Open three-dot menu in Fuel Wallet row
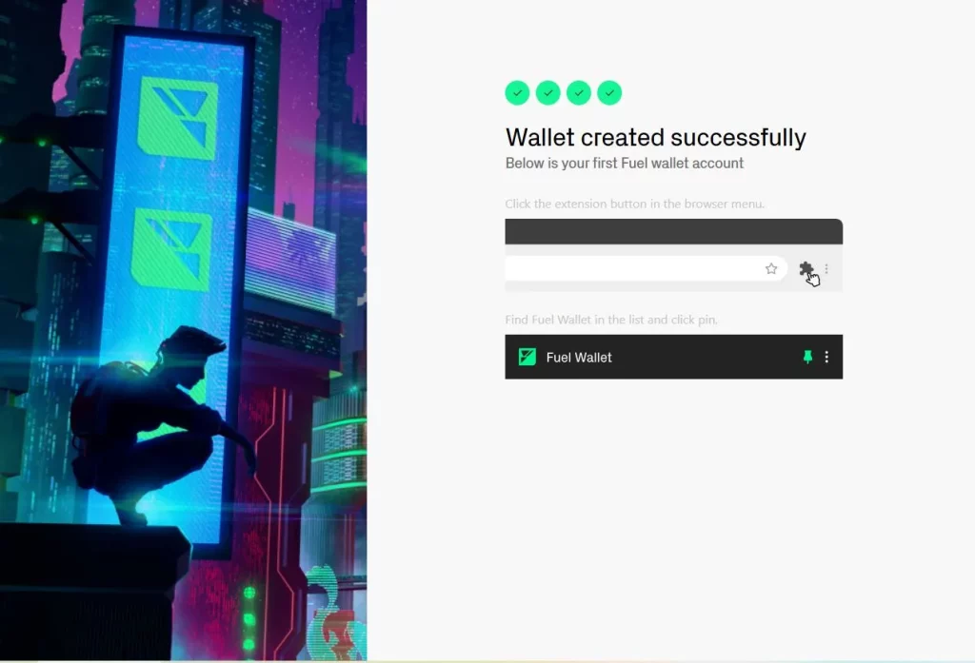This screenshot has height=663, width=975. click(x=826, y=357)
